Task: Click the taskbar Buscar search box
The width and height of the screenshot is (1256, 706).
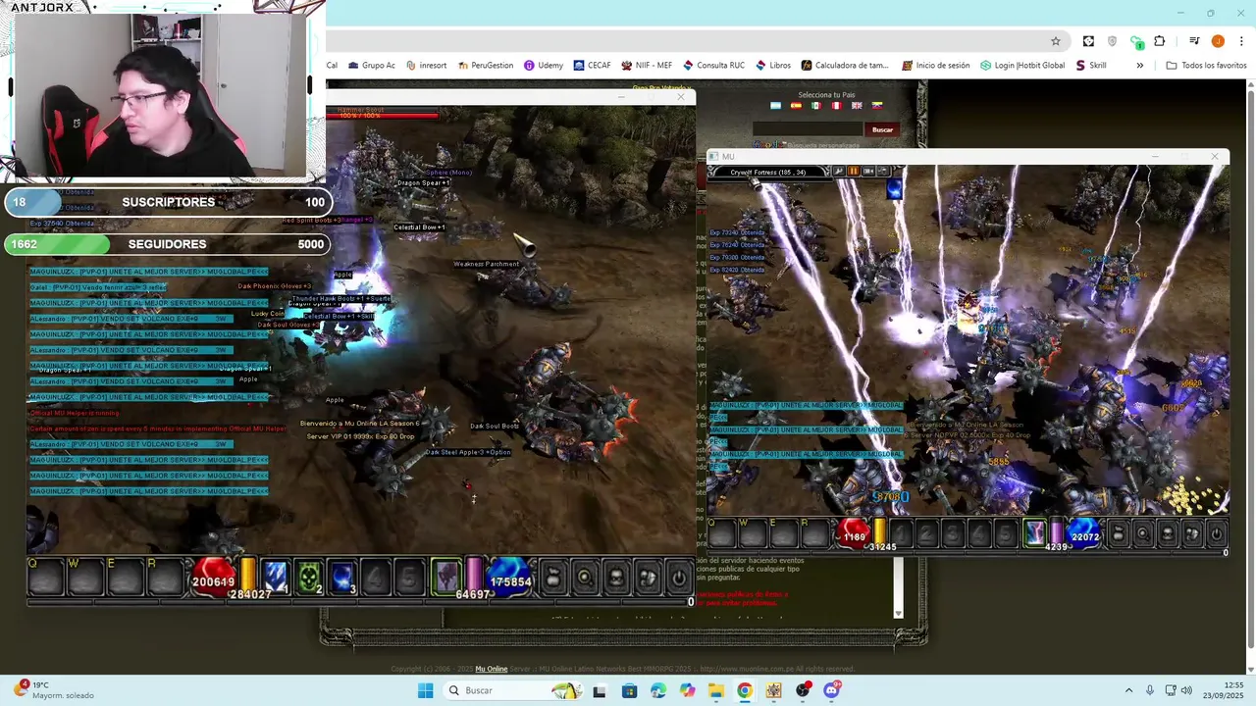Action: 511,690
